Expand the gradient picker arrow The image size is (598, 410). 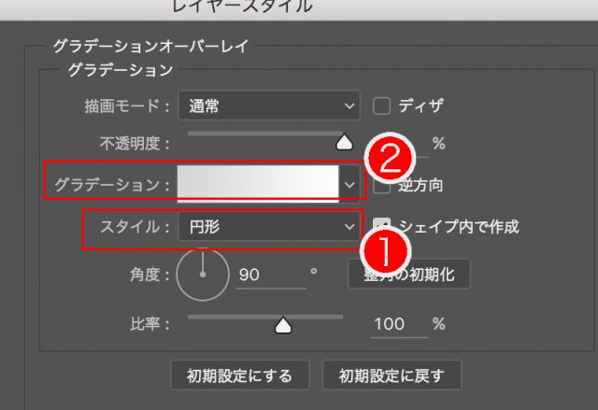click(349, 185)
